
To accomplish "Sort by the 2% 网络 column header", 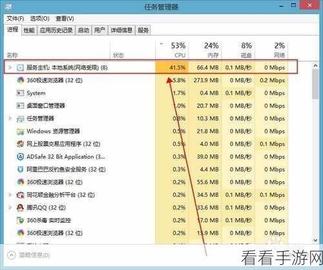I will (271, 51).
